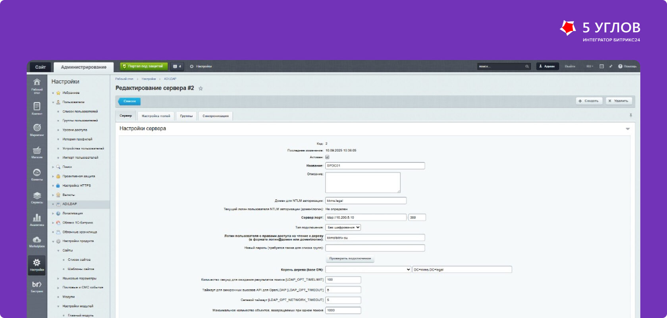Viewport: 667px width, 318px height.
Task: Click the search magnifier icon
Action: click(x=527, y=66)
